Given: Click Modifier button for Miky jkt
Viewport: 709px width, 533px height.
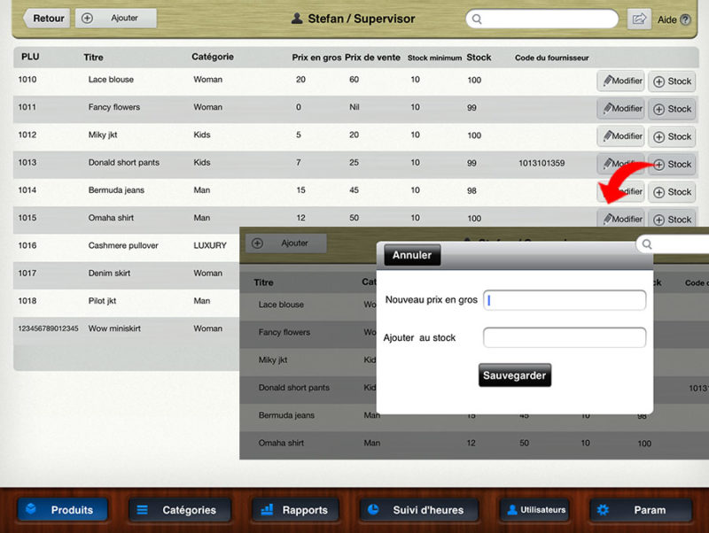Looking at the screenshot, I should tap(620, 136).
